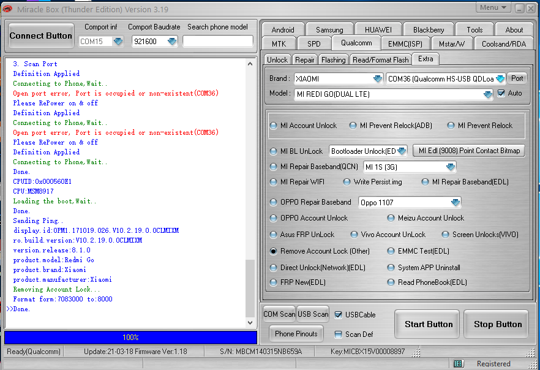Click the log panel scrollbar thumb
Screen dimensions: 540x370
point(250,289)
